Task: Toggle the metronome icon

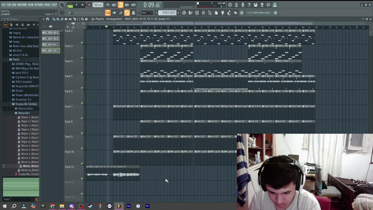Action: click(108, 5)
